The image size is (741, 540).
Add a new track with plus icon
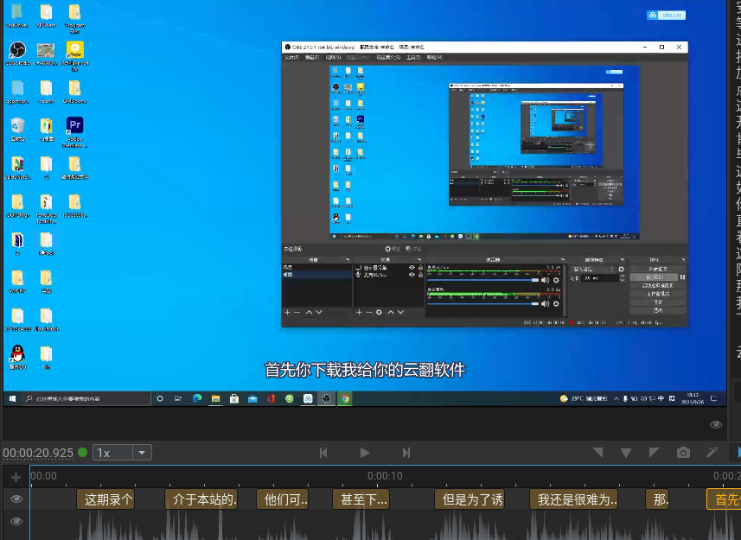[x=16, y=477]
